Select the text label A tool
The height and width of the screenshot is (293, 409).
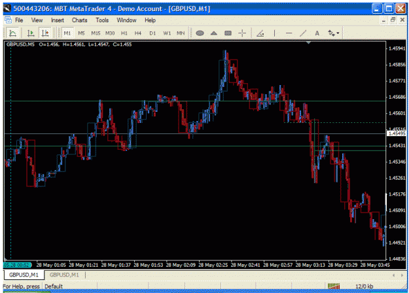317,33
